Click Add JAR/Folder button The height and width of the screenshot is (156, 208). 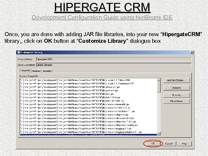pyautogui.click(x=177, y=80)
